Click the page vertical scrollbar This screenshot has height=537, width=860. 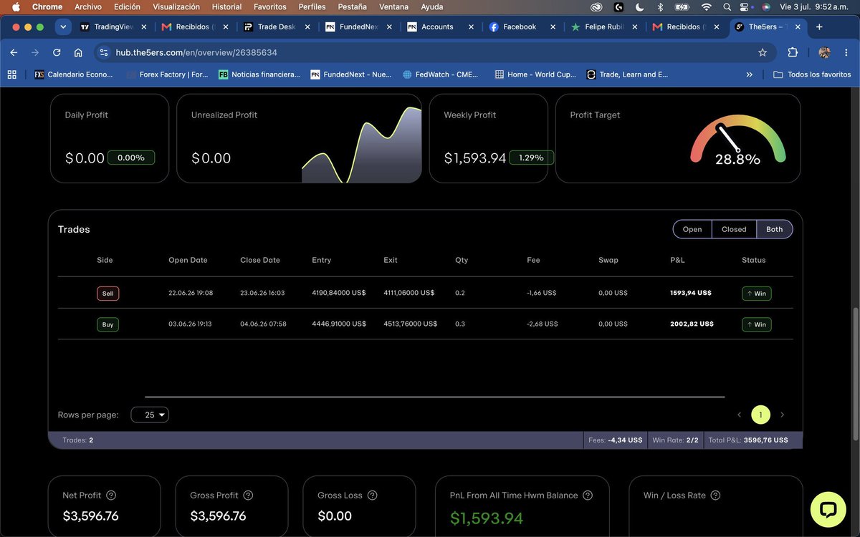point(856,374)
